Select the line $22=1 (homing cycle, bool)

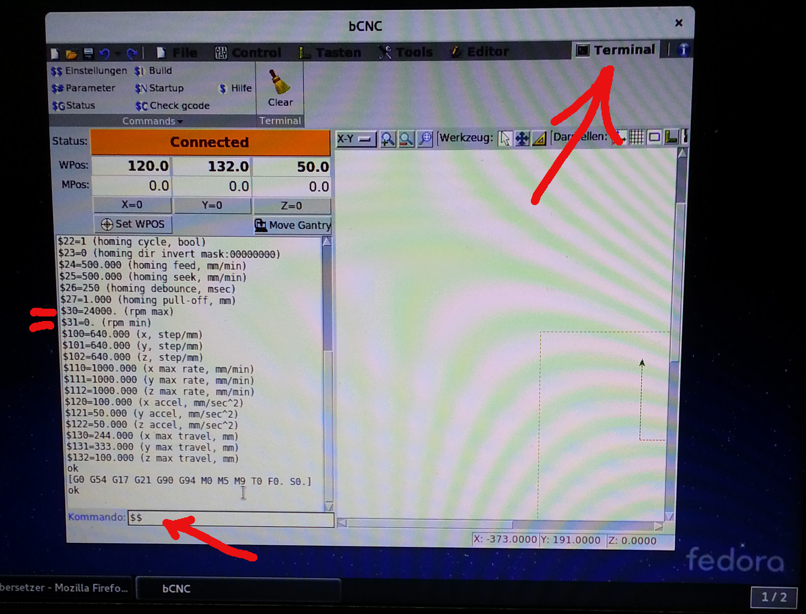point(132,242)
